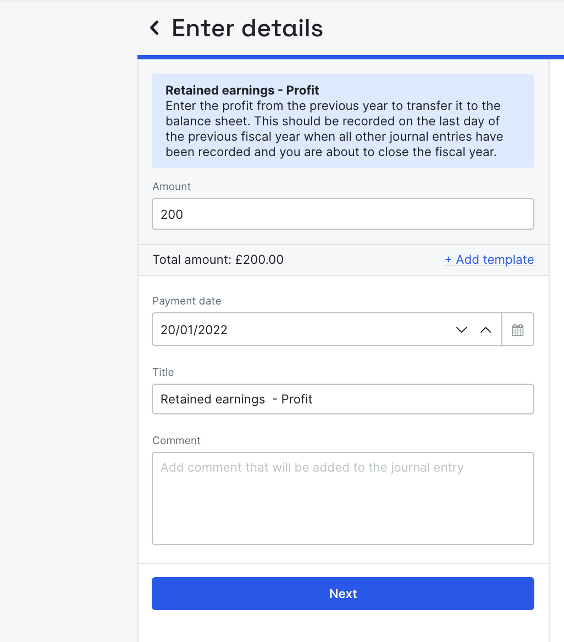Click the blue progress bar under header
The width and height of the screenshot is (564, 642).
(x=351, y=57)
